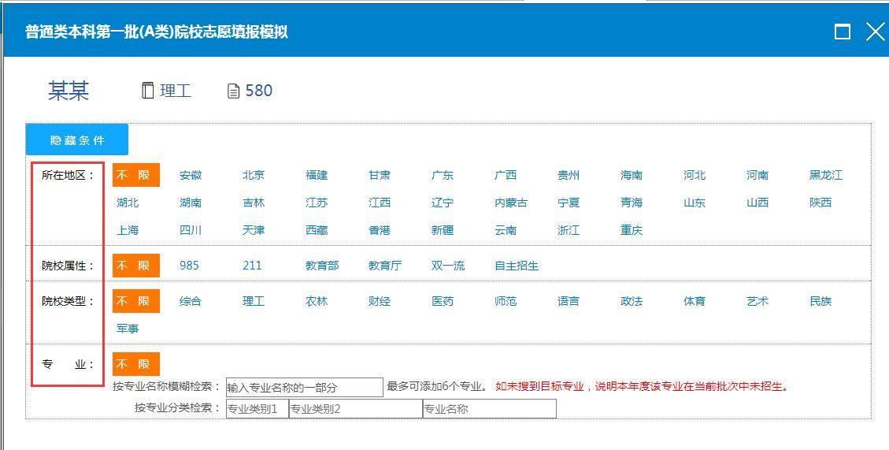Screen dimensions: 889x450
Task: Select 不限 for 所在地区
Action: coord(135,175)
